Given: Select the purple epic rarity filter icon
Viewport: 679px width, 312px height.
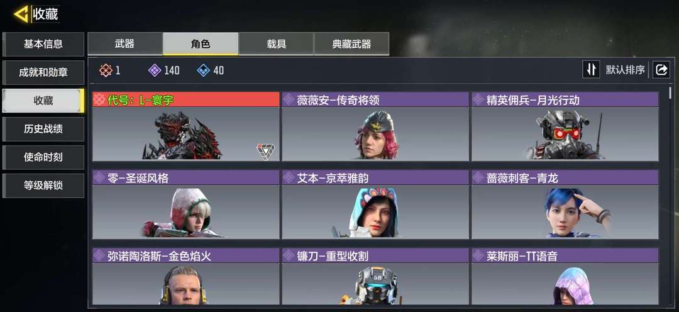Looking at the screenshot, I should tap(155, 70).
